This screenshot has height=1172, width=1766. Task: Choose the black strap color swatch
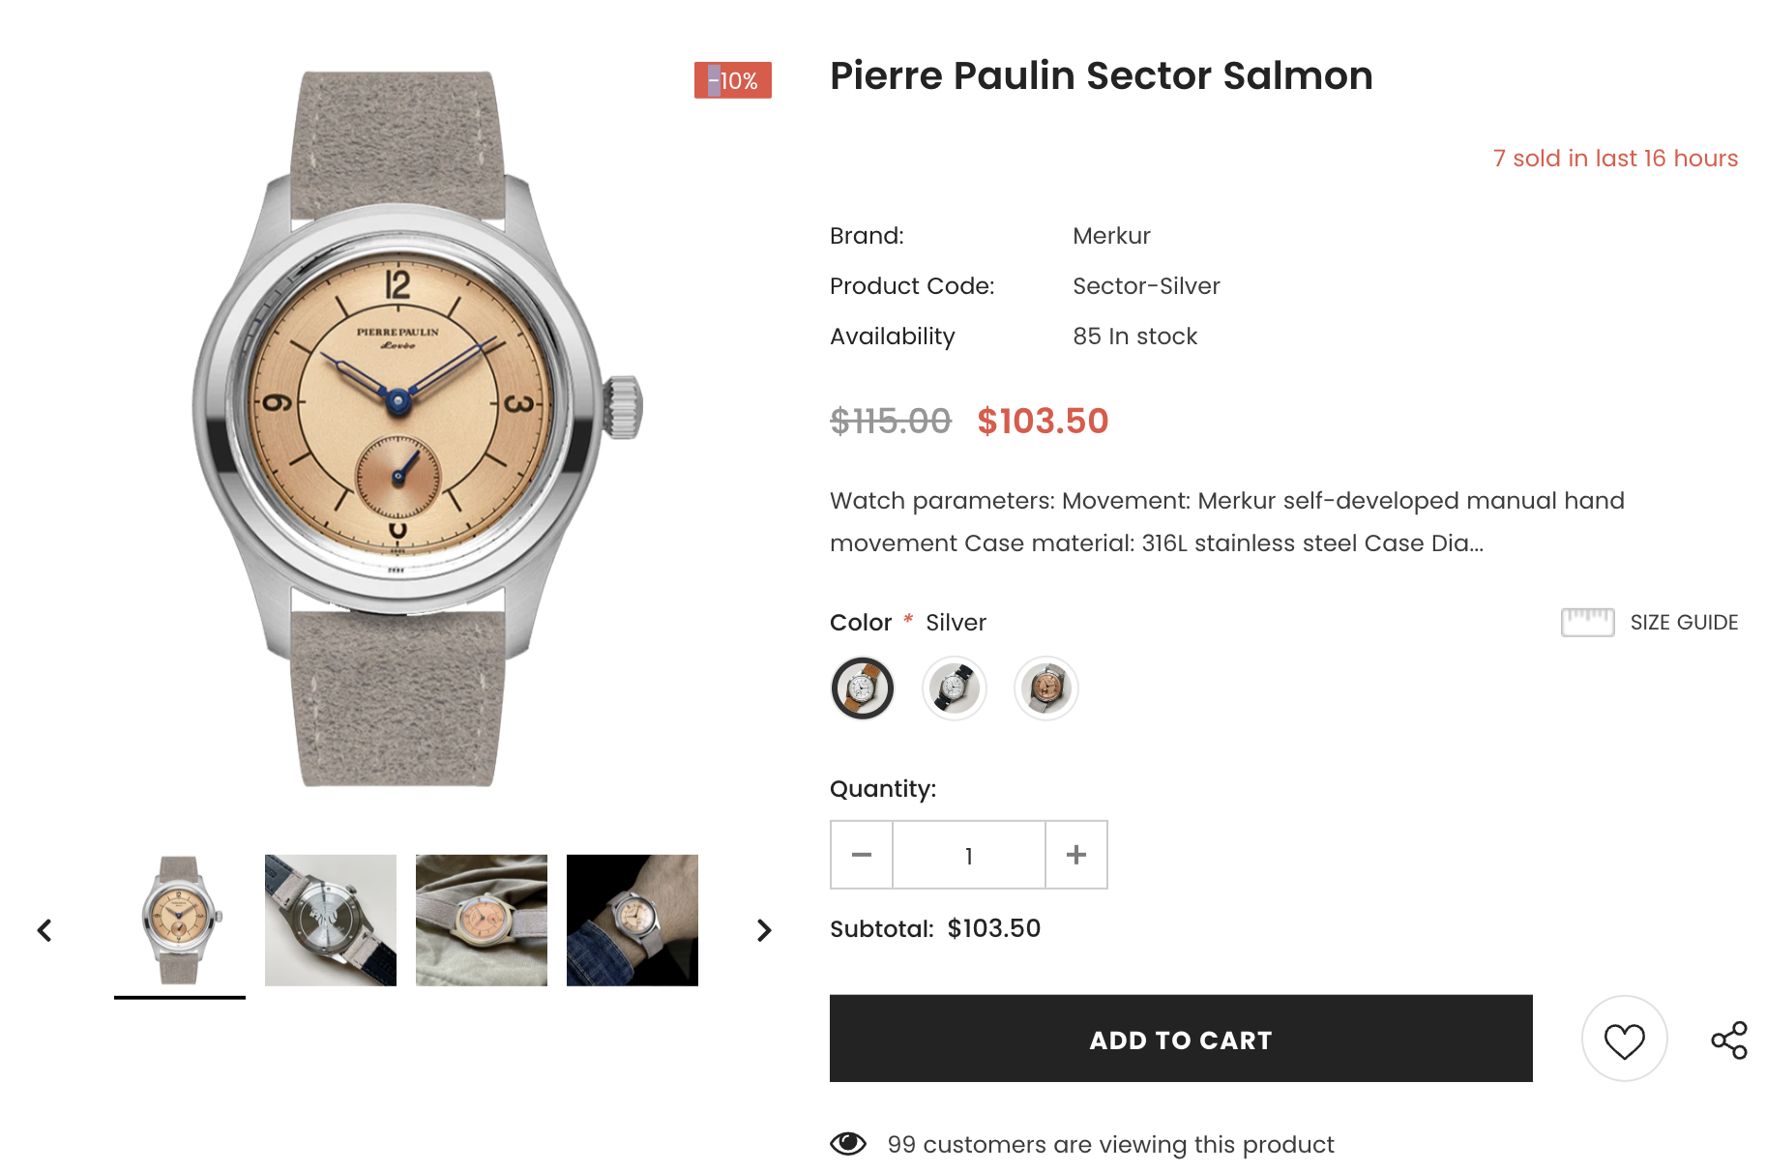coord(955,689)
